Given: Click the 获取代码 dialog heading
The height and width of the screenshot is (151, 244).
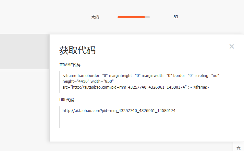Looking at the screenshot, I should [x=77, y=50].
